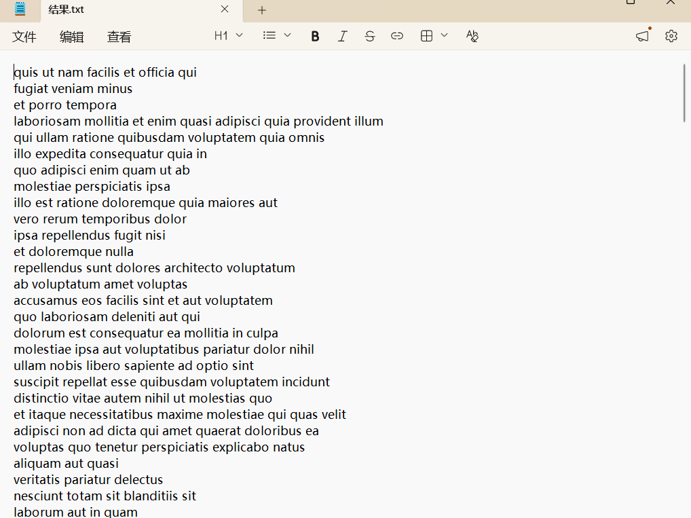The height and width of the screenshot is (518, 691).
Task: Click line "quo adipisci enim quam ut ab"
Action: 102,170
